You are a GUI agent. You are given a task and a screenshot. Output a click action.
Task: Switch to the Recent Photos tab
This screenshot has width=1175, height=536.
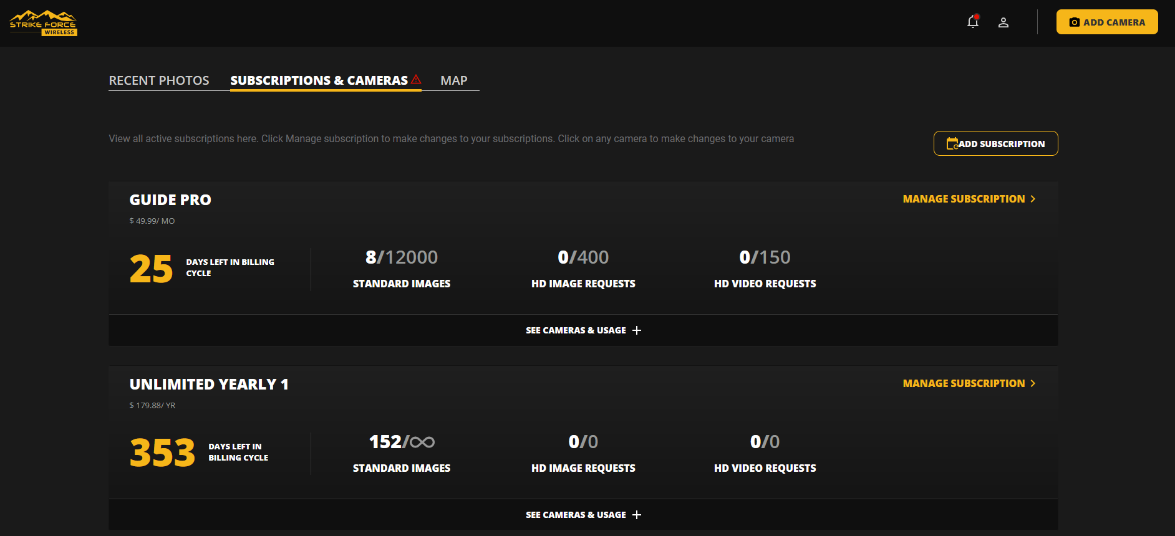pyautogui.click(x=159, y=80)
